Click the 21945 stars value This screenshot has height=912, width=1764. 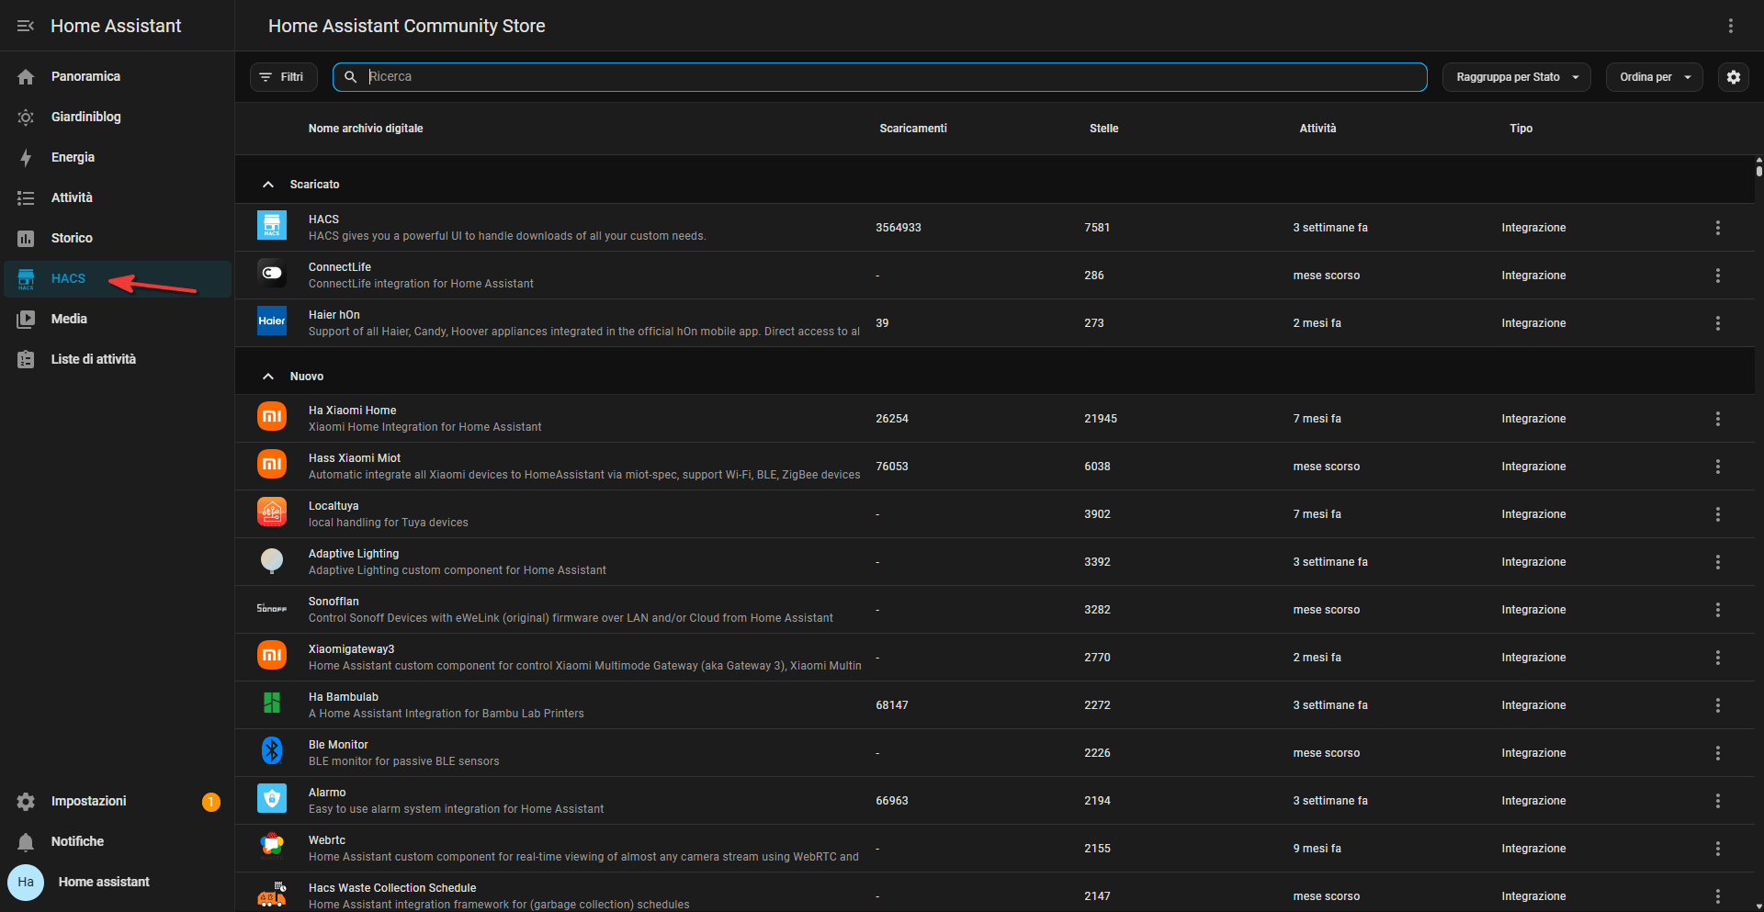coord(1101,419)
